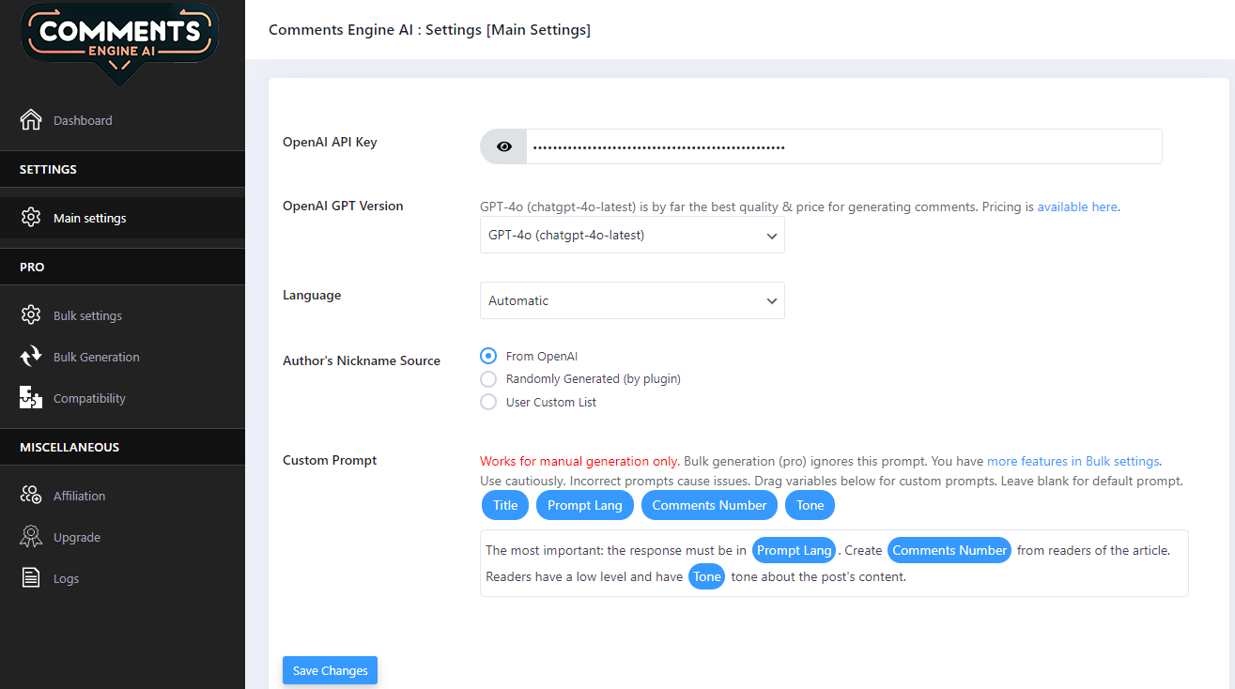Viewport: 1235px width, 689px height.
Task: Click the Upgrade award ribbon icon
Action: pyautogui.click(x=31, y=537)
